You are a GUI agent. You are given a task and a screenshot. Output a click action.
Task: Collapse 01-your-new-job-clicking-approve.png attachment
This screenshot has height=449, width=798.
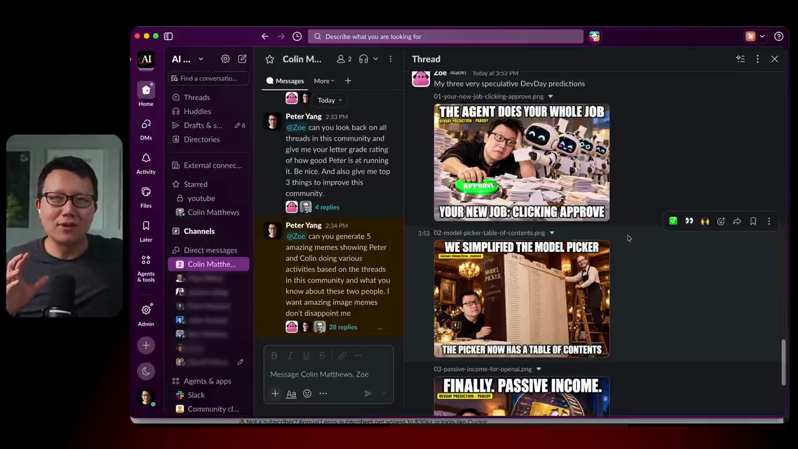(550, 97)
